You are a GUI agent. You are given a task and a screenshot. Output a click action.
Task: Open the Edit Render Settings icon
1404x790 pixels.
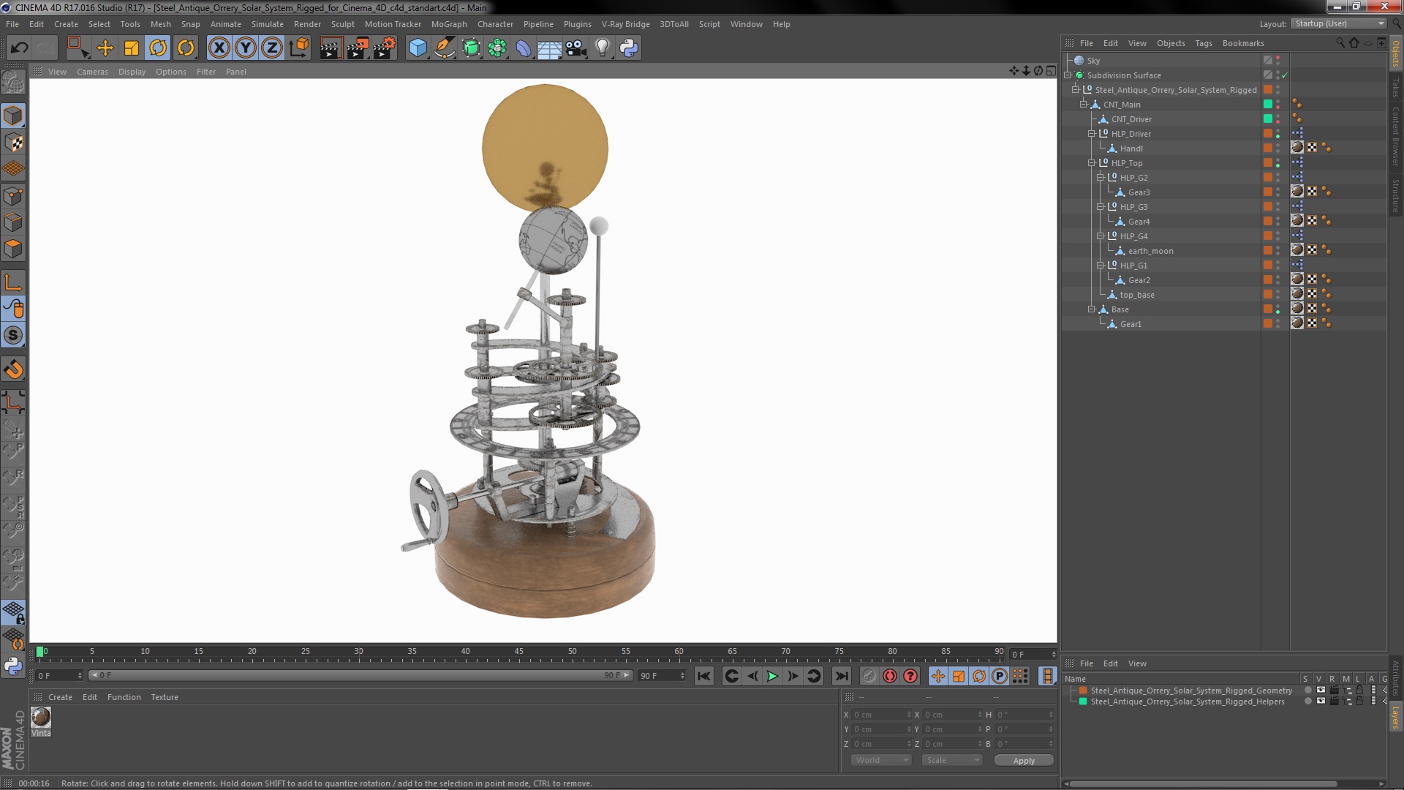click(384, 48)
